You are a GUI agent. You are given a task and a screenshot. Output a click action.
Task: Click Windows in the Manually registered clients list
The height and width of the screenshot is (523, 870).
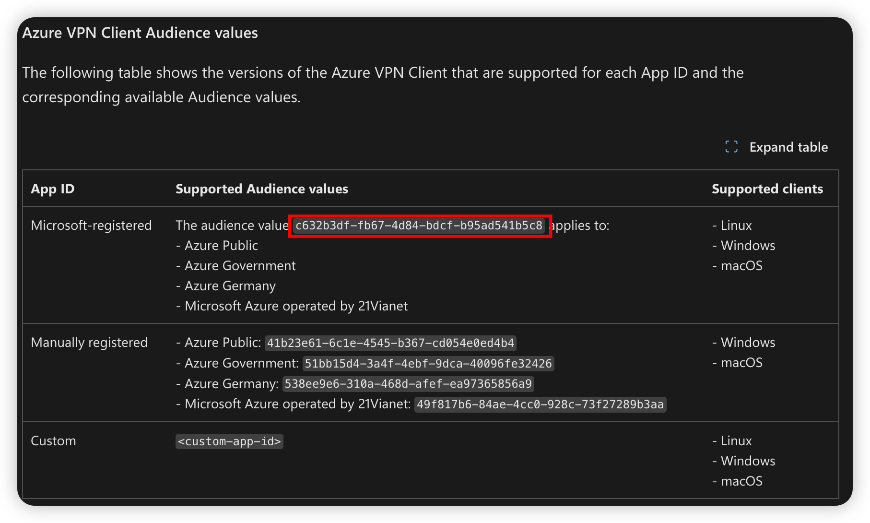pos(747,343)
